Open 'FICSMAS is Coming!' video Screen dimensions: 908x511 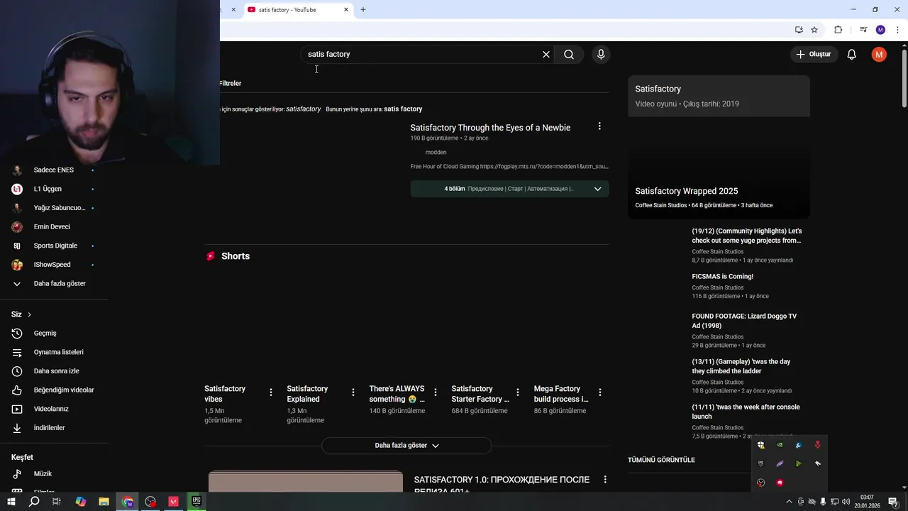[x=722, y=277]
